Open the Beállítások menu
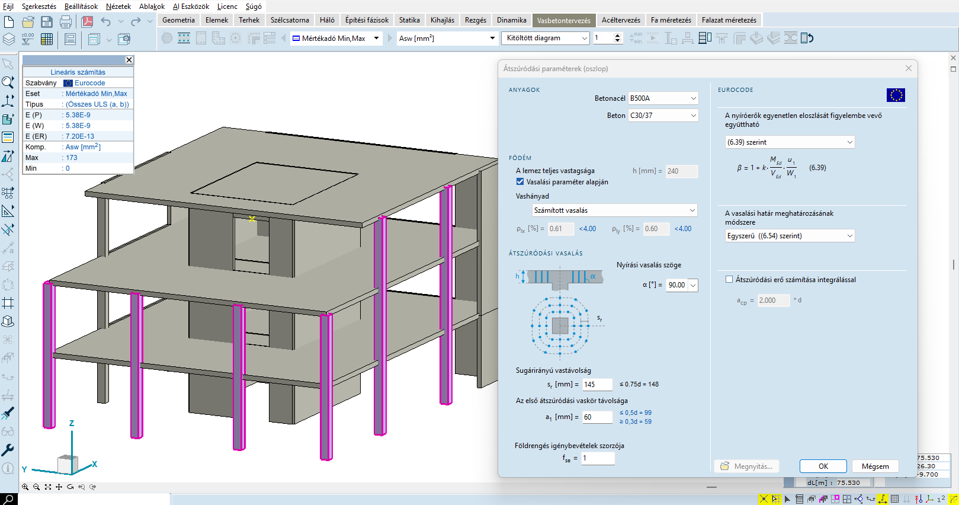959x505 pixels. coord(81,7)
